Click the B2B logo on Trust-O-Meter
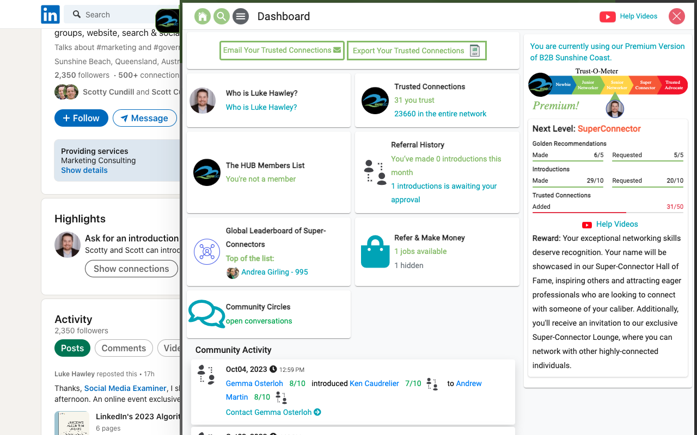This screenshot has width=697, height=435. tap(540, 85)
